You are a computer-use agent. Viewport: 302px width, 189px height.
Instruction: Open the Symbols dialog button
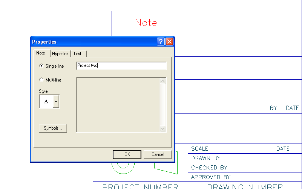pos(53,128)
